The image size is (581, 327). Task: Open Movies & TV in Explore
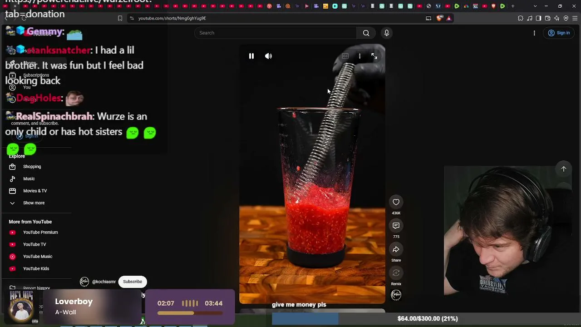click(35, 191)
